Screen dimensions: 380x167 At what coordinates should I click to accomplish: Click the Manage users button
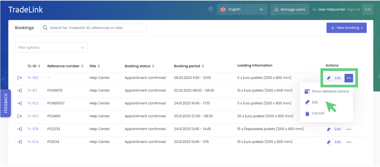(289, 9)
